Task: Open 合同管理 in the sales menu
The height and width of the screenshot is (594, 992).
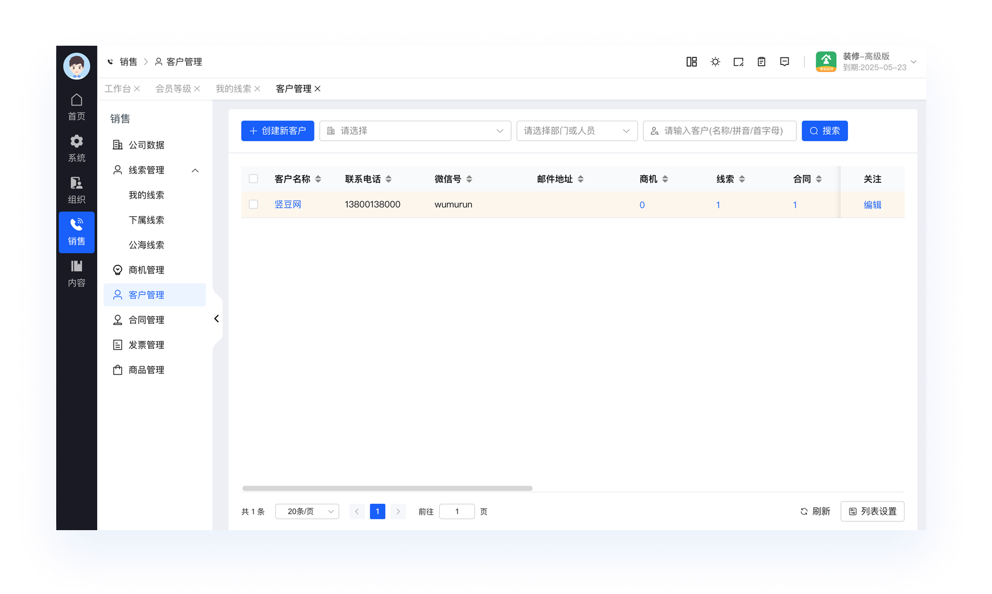Action: 155,320
